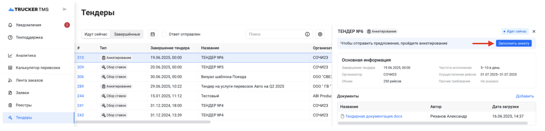Image resolution: width=545 pixels, height=131 pixels.
Task: Collapse the sidebar with the arrow icon
Action: (x=65, y=9)
